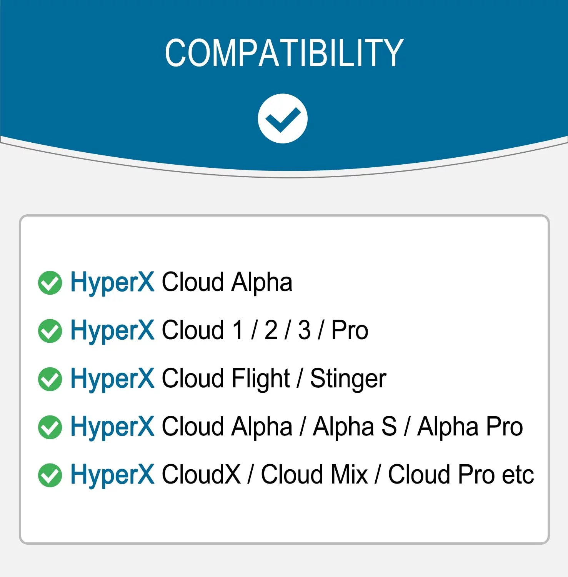Click the green check beside CloudX / Cloud Mix
Image resolution: width=568 pixels, height=577 pixels.
tap(50, 475)
